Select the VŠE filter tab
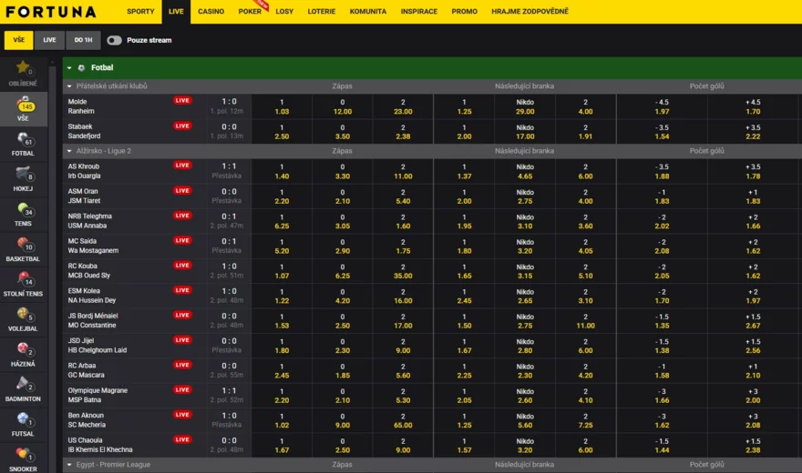This screenshot has height=473, width=802. click(19, 40)
